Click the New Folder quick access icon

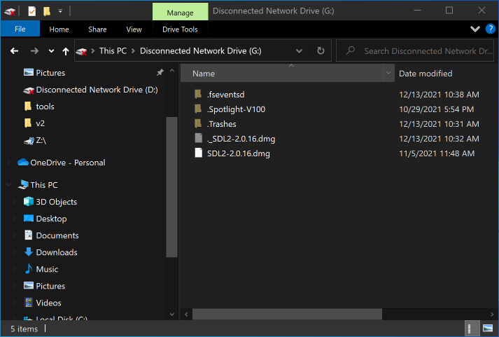pyautogui.click(x=46, y=11)
